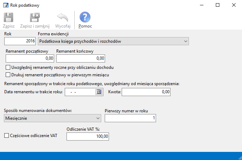The image size is (242, 160).
Task: Toggle Drukuj remanent początkowy checkbox
Action: pyautogui.click(x=8, y=75)
